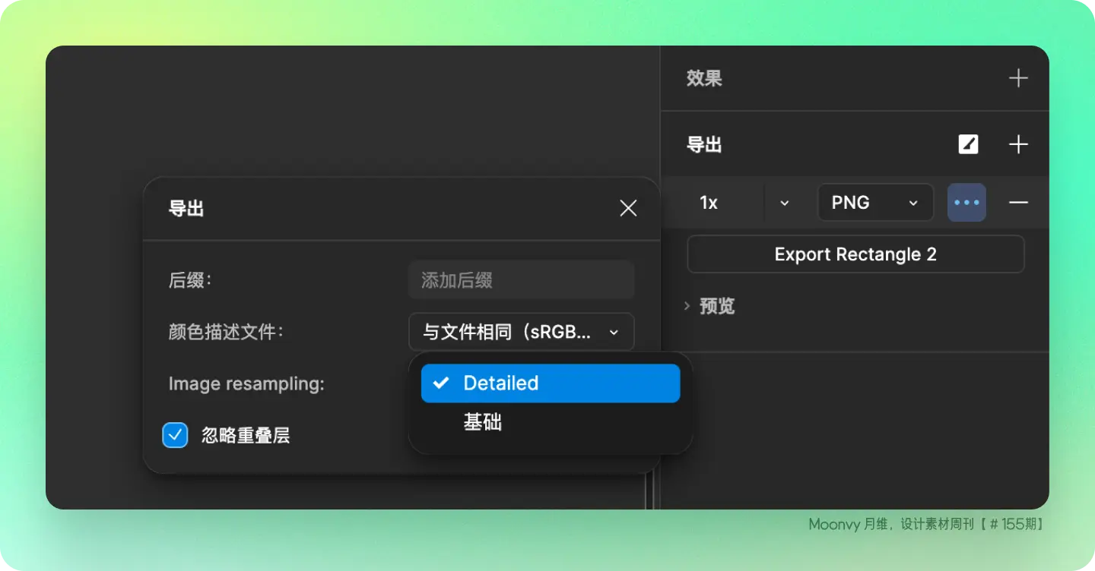Click the 效果 section title

pyautogui.click(x=704, y=78)
